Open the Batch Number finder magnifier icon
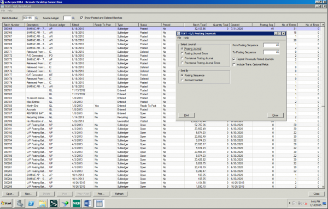 coord(37,18)
